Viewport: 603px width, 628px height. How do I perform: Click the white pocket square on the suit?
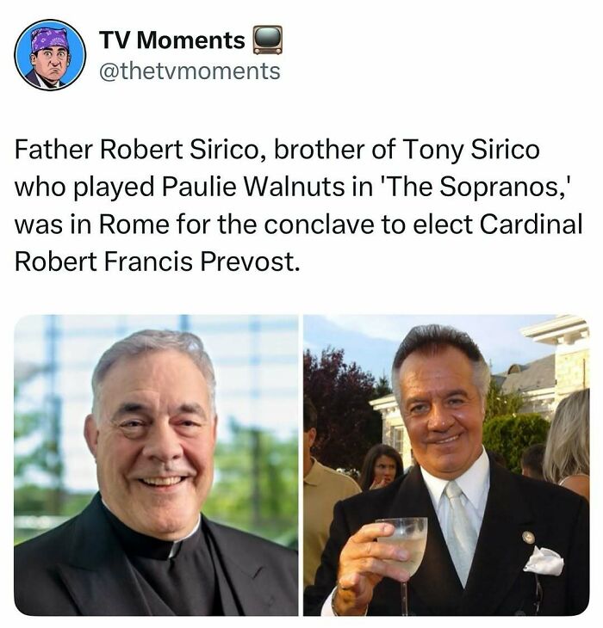(x=543, y=561)
